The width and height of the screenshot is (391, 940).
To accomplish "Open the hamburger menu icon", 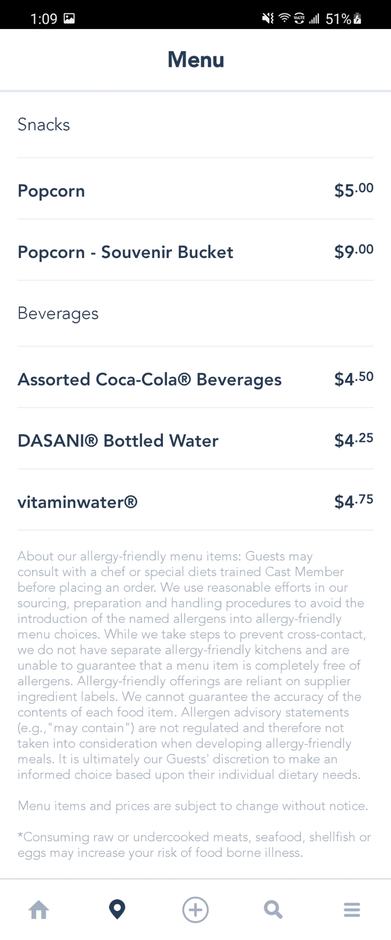I will tap(352, 909).
